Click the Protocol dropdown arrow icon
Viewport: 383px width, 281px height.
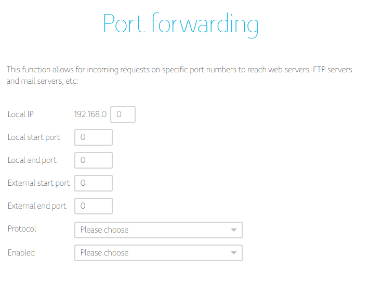tap(234, 230)
